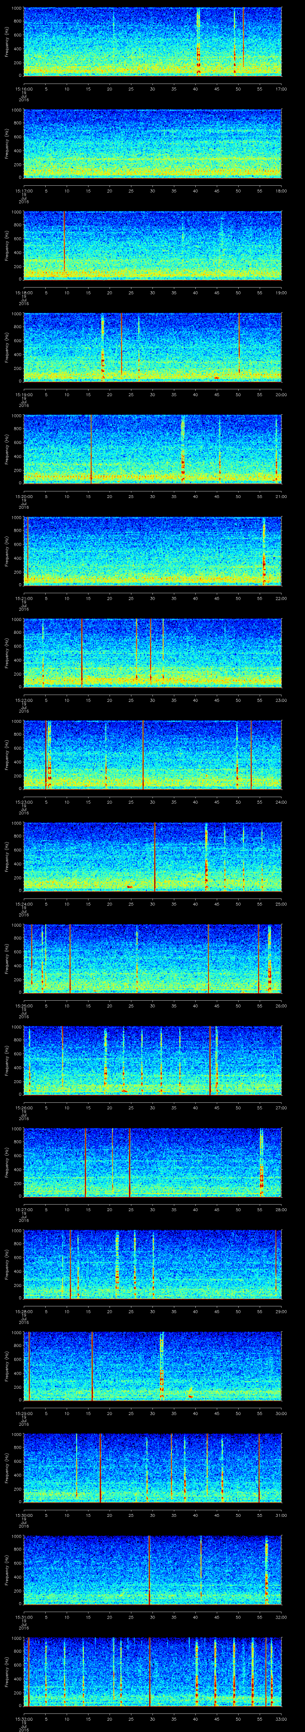Click the '27:00' end time label
305x1732 pixels.
point(281,1108)
